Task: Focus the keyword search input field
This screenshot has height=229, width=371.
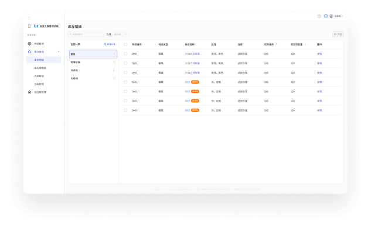Action: pos(86,34)
